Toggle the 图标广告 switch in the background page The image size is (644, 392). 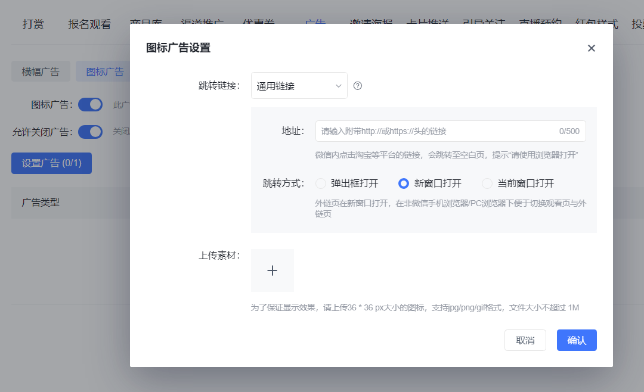pyautogui.click(x=91, y=105)
